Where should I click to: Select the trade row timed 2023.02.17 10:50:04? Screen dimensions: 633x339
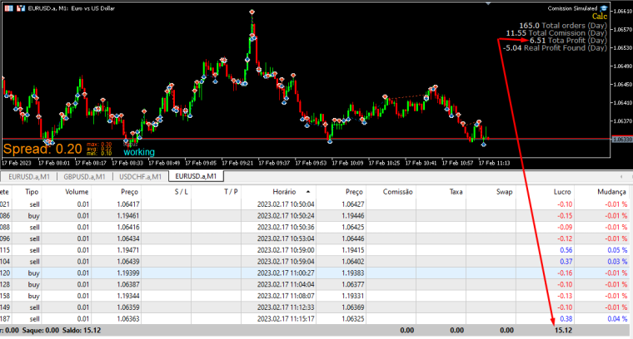coord(315,204)
